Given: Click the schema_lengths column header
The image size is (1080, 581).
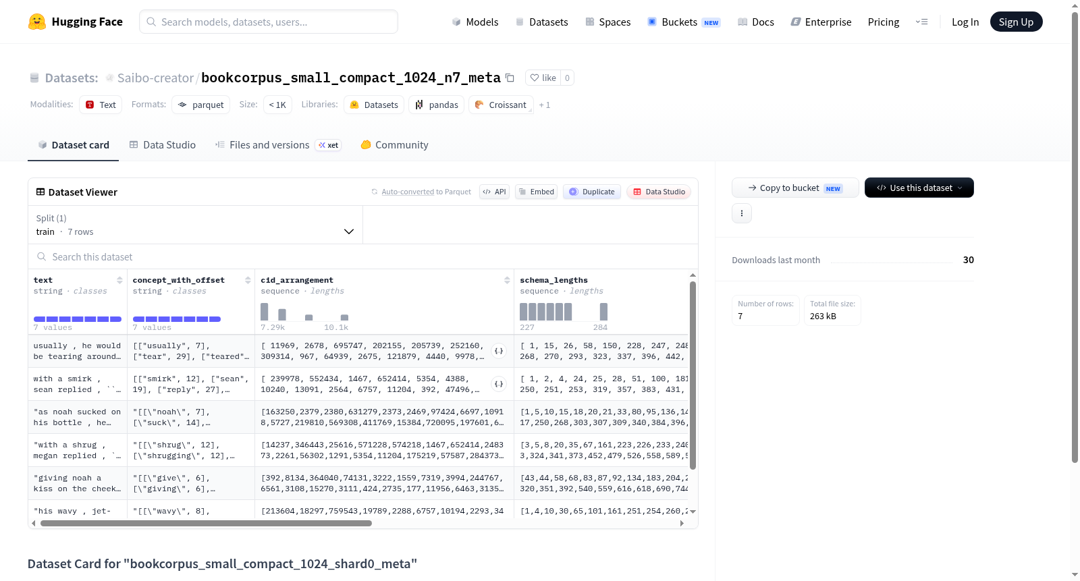Looking at the screenshot, I should click(553, 280).
